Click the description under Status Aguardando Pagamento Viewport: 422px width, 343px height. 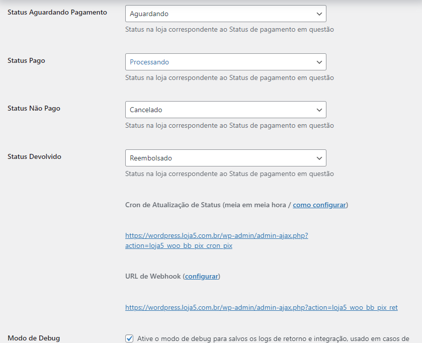point(229,30)
